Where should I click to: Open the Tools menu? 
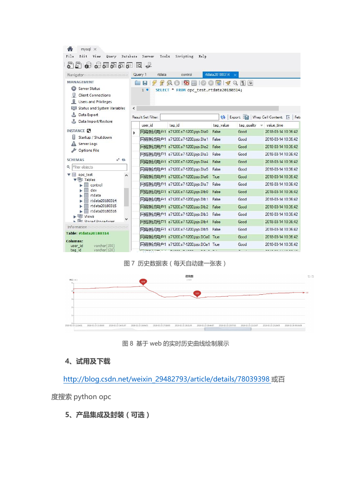(165, 56)
